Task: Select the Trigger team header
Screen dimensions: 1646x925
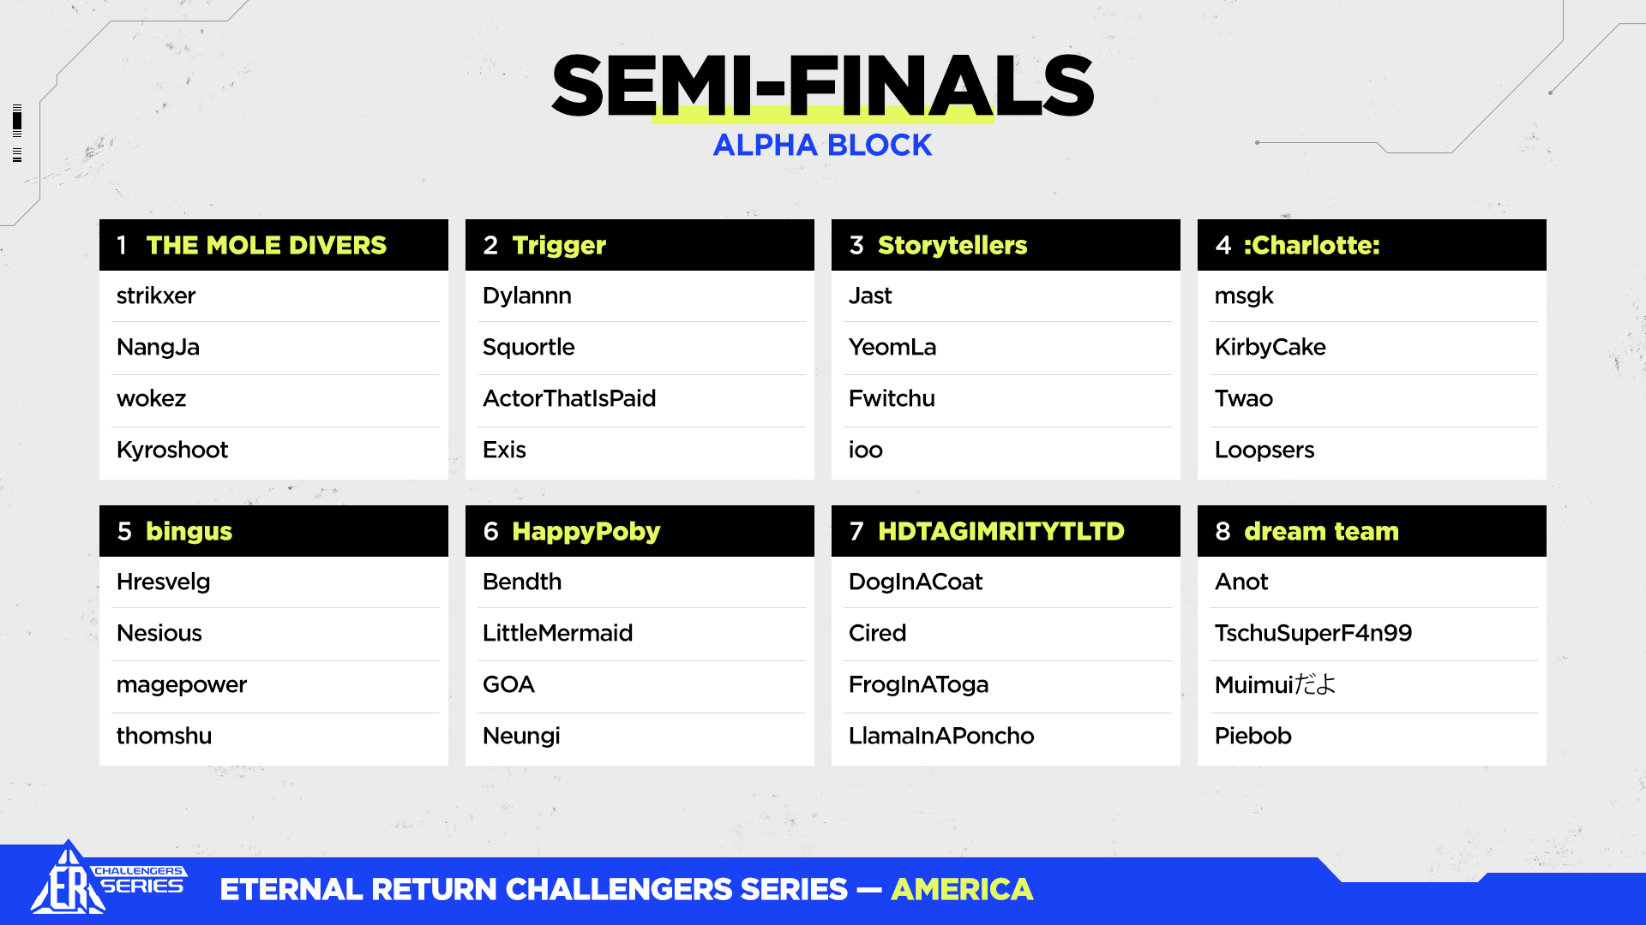Action: [x=559, y=246]
